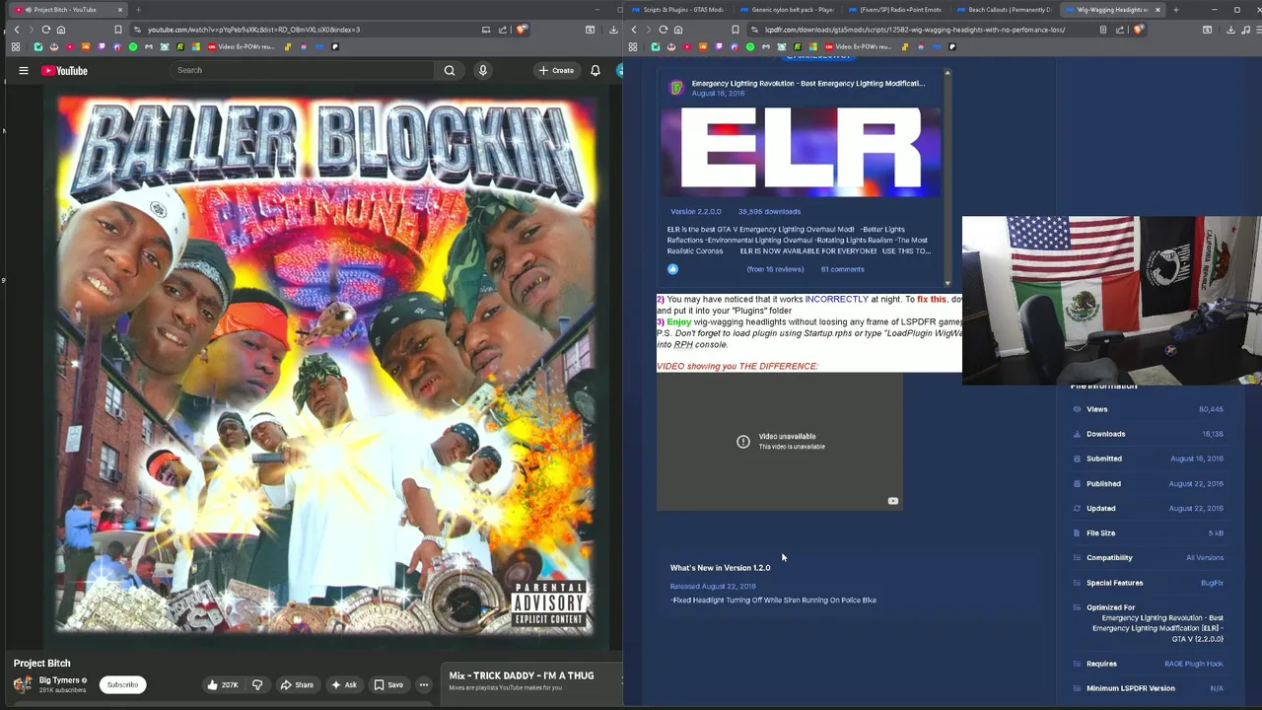Save the video to a playlist
Viewport: 1262px width, 710px height.
pos(388,684)
